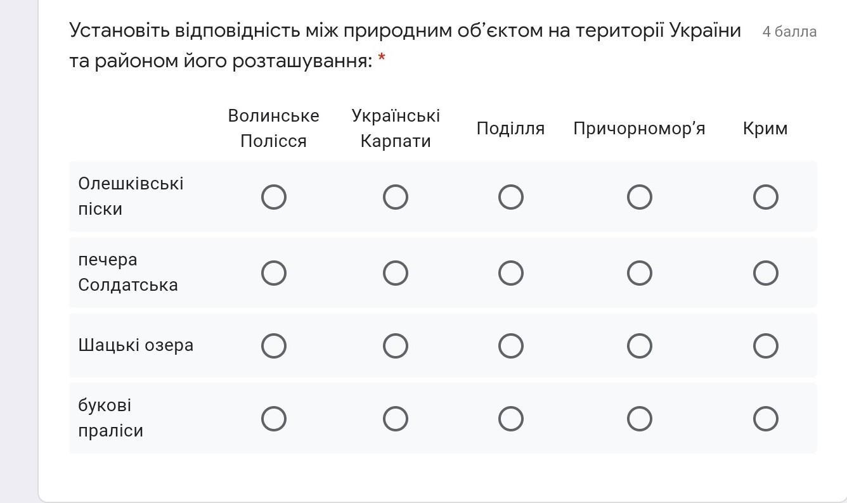Pick Причорномор'я for Шацькі озера
Screen dimensions: 847x503
[x=639, y=346]
